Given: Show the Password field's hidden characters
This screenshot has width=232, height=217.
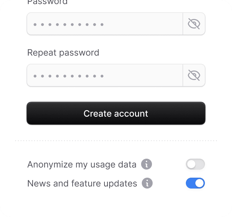Looking at the screenshot, I should click(194, 24).
